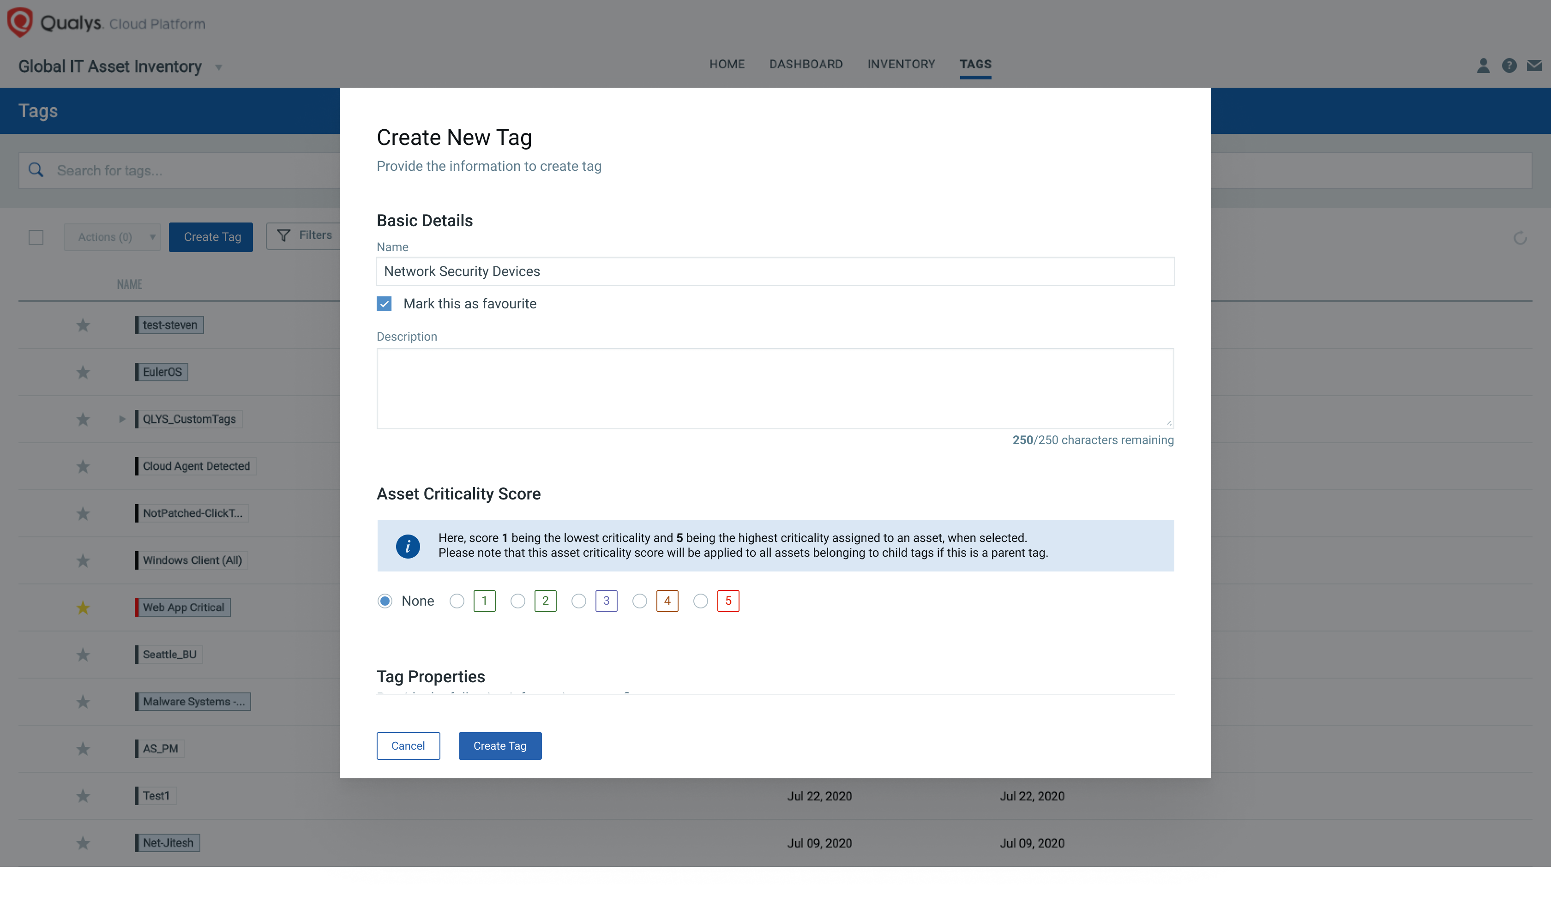Click the Cloud Agent Detected tag label
This screenshot has height=902, width=1551.
[196, 466]
